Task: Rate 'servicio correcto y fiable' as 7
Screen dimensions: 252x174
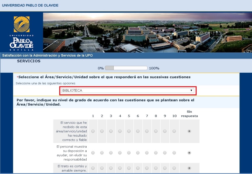Action: coord(147,131)
